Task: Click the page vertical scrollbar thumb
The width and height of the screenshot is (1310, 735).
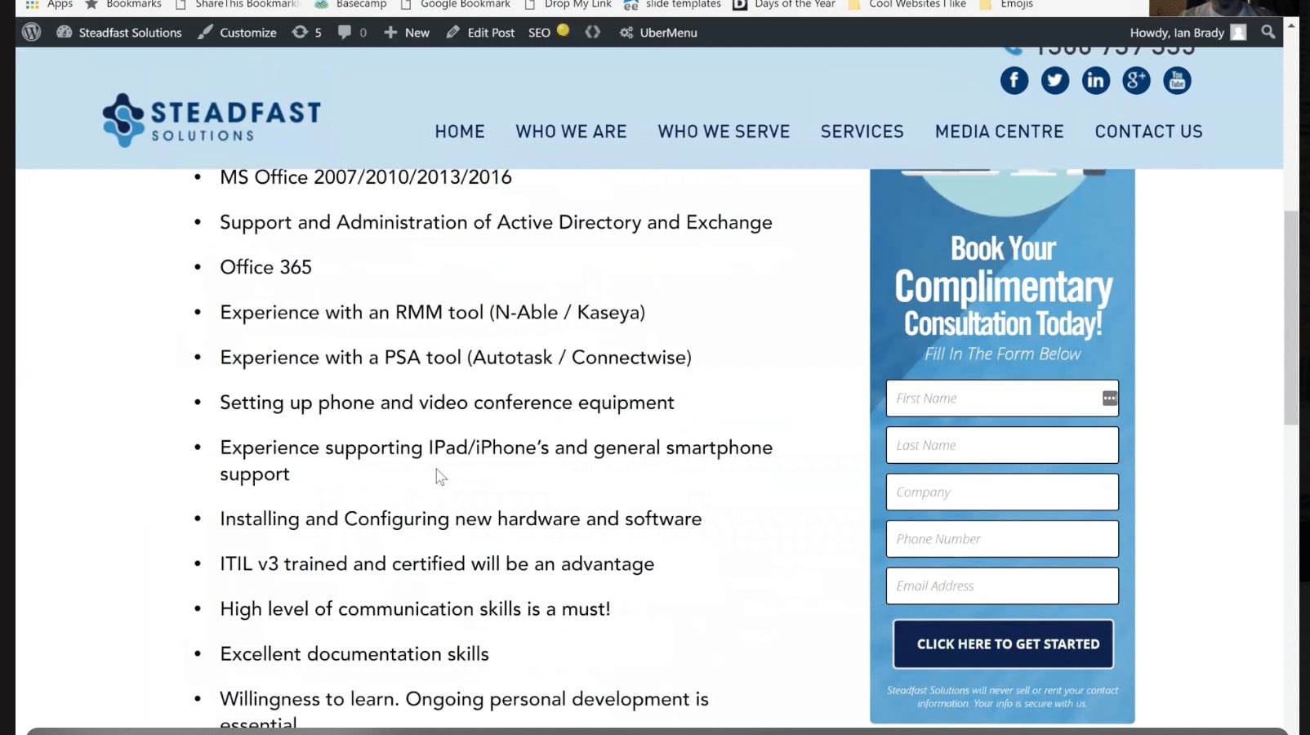Action: [1291, 318]
